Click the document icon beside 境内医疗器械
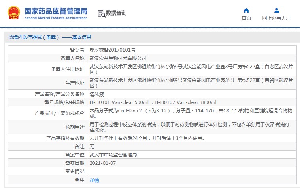300x188 pixels. pyautogui.click(x=11, y=37)
